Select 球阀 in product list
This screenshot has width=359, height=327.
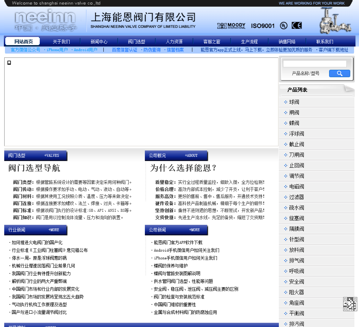tap(294, 102)
